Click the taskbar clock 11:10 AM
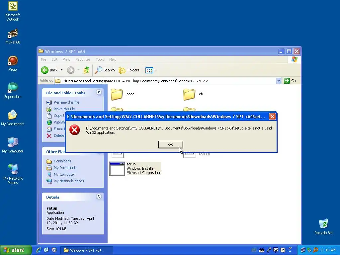Viewport: 340px width, 255px height. (328, 250)
